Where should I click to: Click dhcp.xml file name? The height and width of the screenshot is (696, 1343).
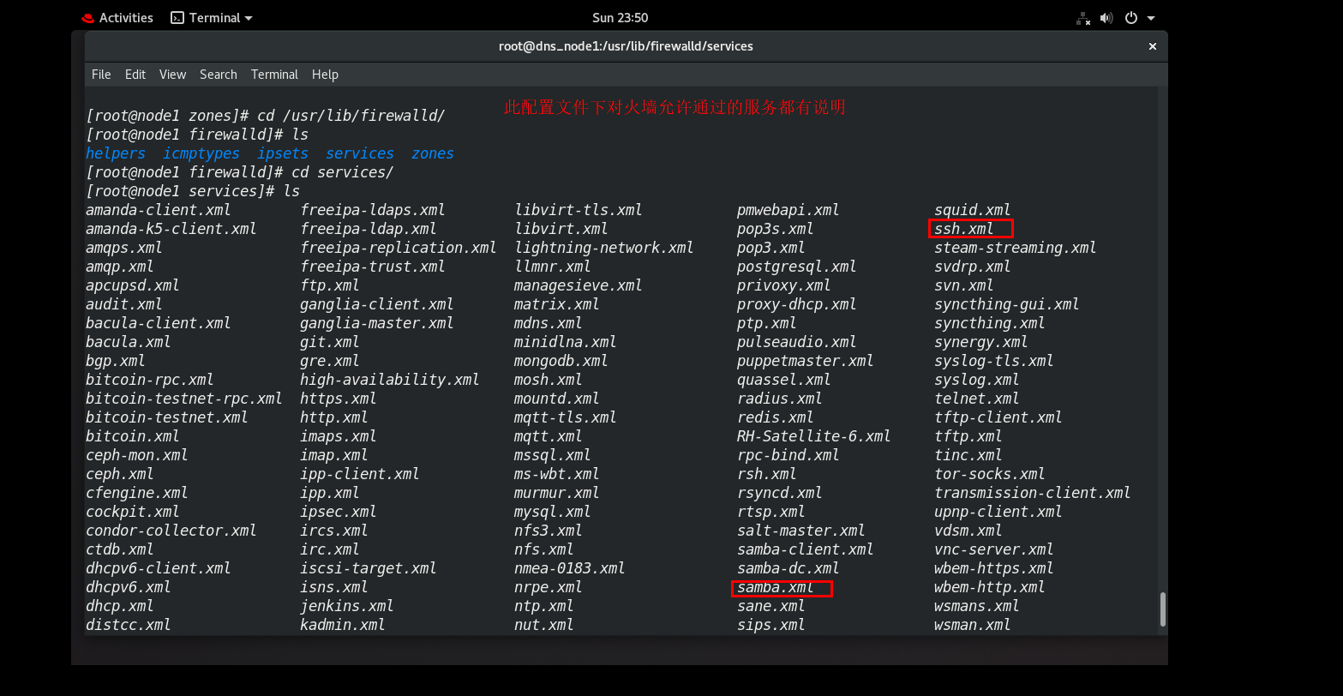tap(120, 606)
